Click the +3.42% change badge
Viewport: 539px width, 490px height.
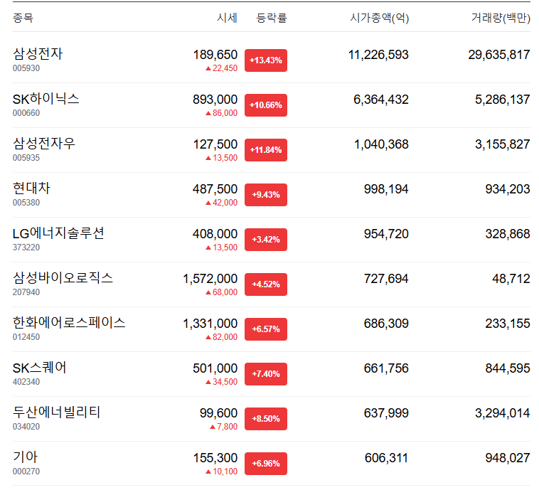(x=266, y=240)
